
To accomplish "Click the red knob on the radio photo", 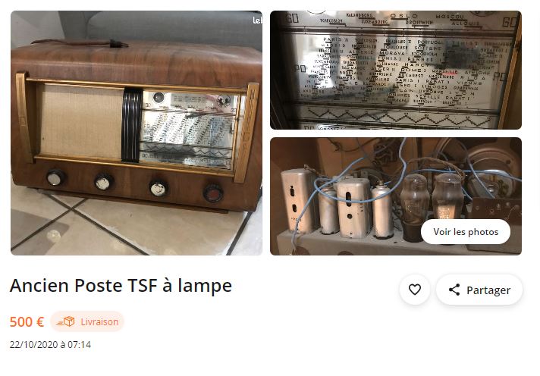I will (x=213, y=193).
